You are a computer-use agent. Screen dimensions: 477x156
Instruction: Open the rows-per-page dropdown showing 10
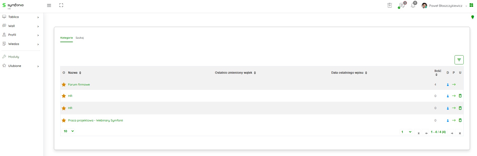[x=68, y=131]
